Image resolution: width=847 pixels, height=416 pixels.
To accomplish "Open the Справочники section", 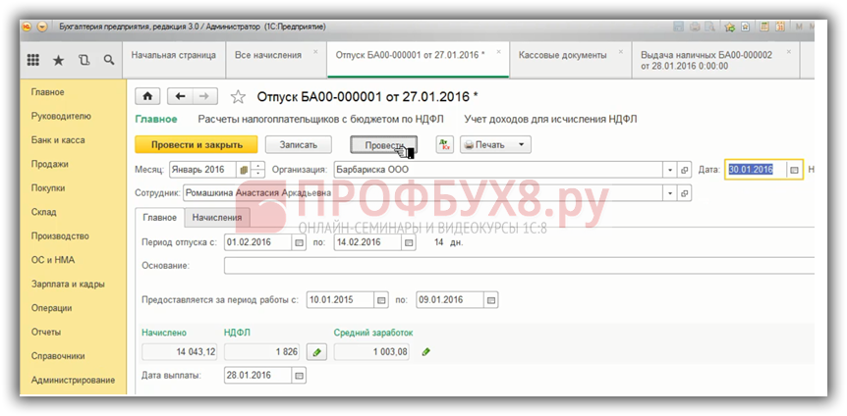I will pos(57,356).
